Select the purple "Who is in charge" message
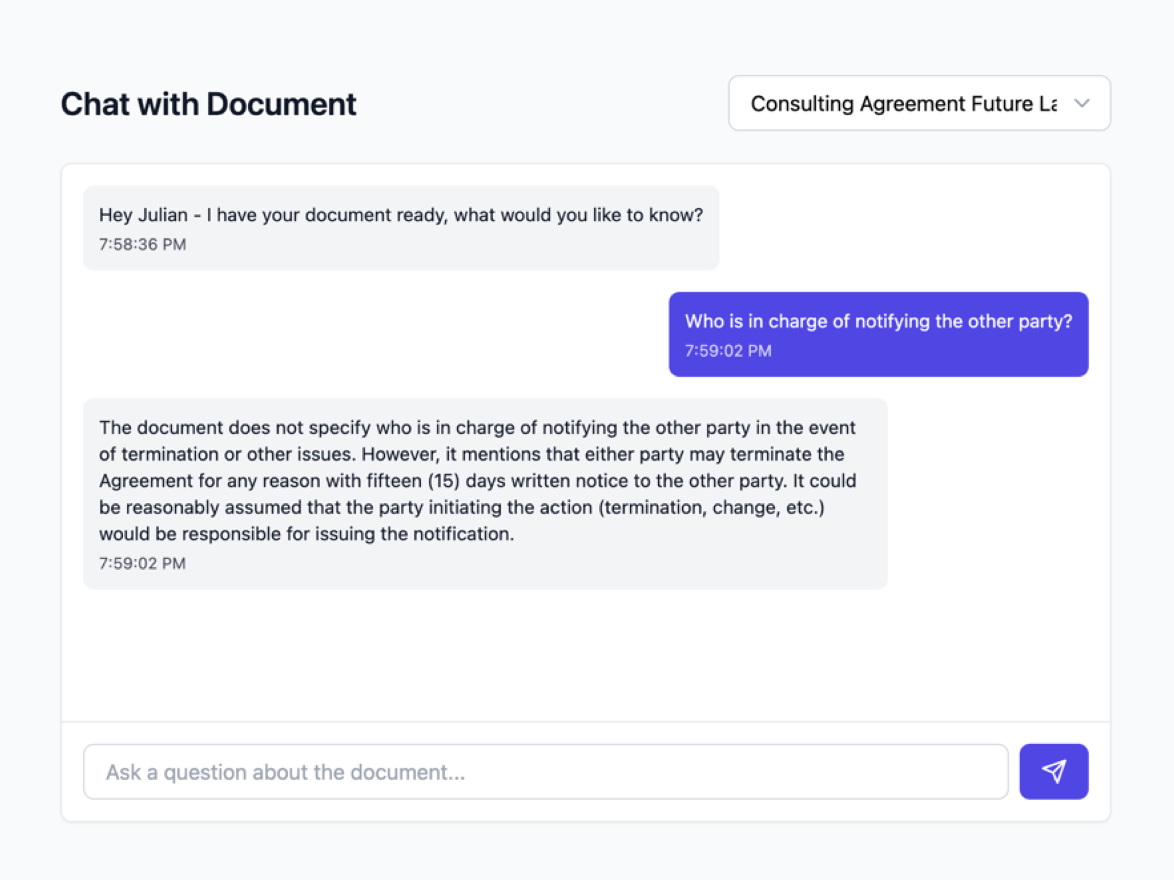This screenshot has width=1174, height=880. tap(878, 321)
